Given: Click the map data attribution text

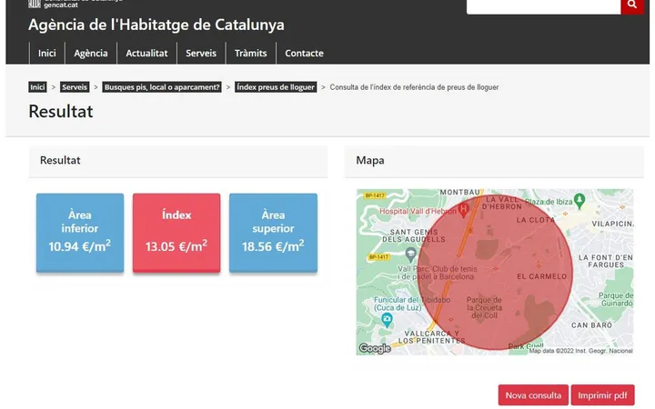Looking at the screenshot, I should [580, 351].
